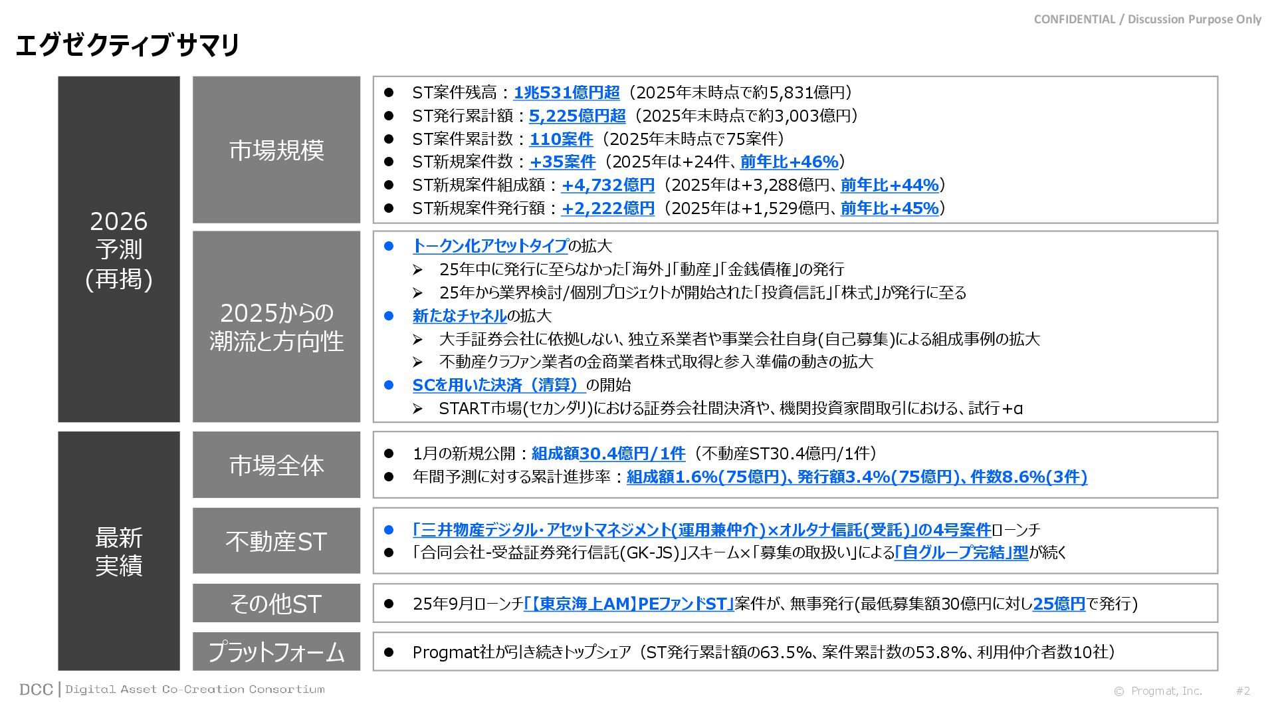Select the 2025からの潮流と方向性 box

276,326
